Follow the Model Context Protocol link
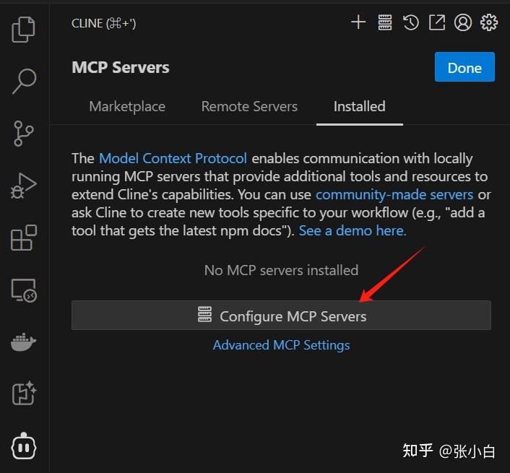This screenshot has width=510, height=473. click(x=173, y=159)
